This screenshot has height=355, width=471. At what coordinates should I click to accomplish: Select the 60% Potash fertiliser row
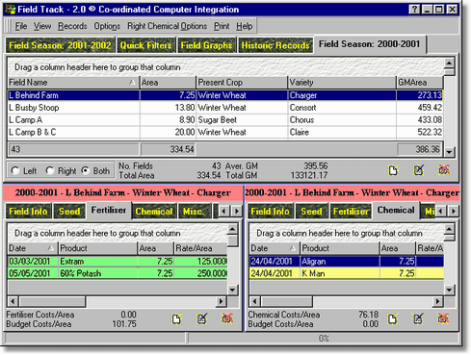pyautogui.click(x=118, y=273)
